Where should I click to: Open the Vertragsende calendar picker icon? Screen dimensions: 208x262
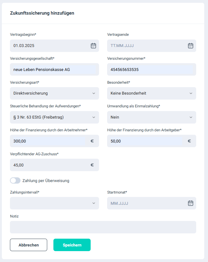191,46
